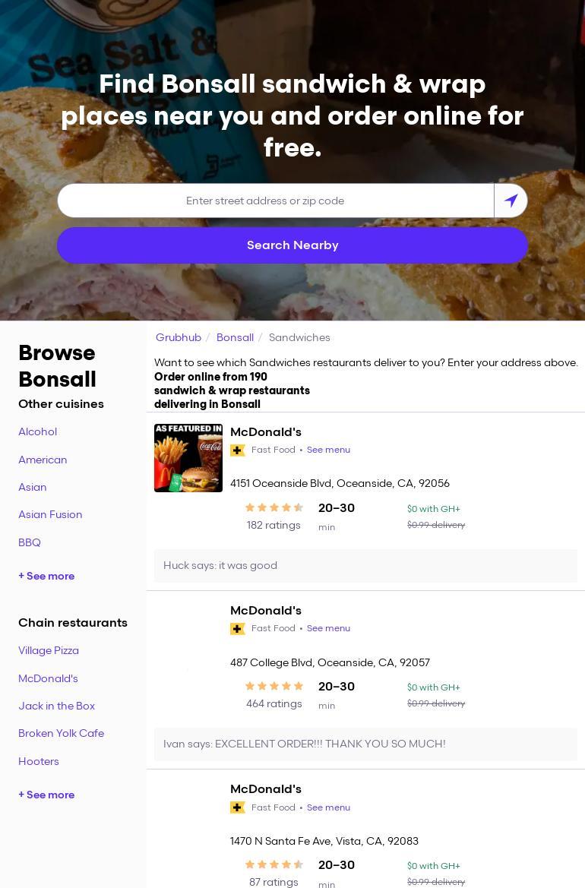The image size is (585, 888).
Task: Open BBQ cuisine link
Action: point(30,542)
